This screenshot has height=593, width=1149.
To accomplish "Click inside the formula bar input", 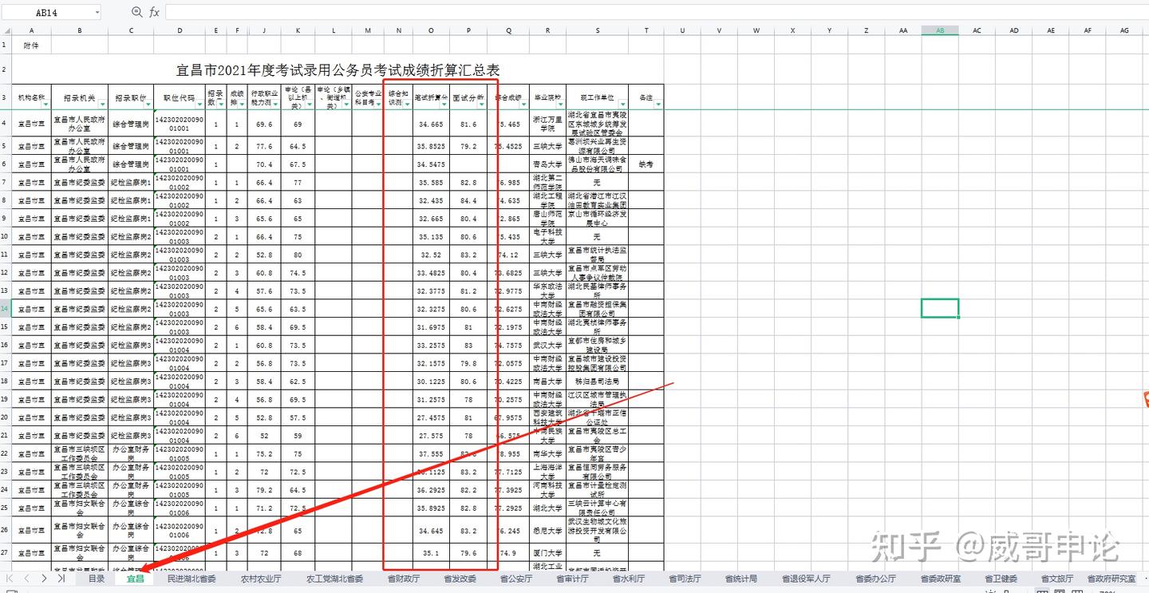I will tap(656, 12).
